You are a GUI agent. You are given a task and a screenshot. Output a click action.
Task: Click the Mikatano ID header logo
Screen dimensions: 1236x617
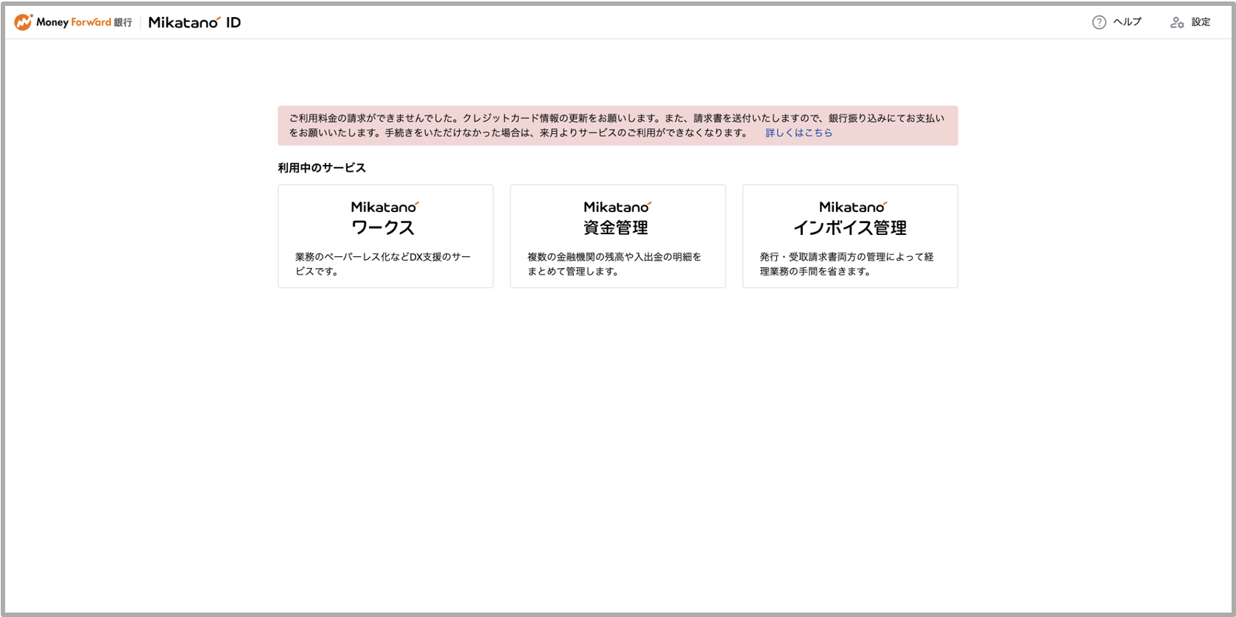tap(194, 23)
